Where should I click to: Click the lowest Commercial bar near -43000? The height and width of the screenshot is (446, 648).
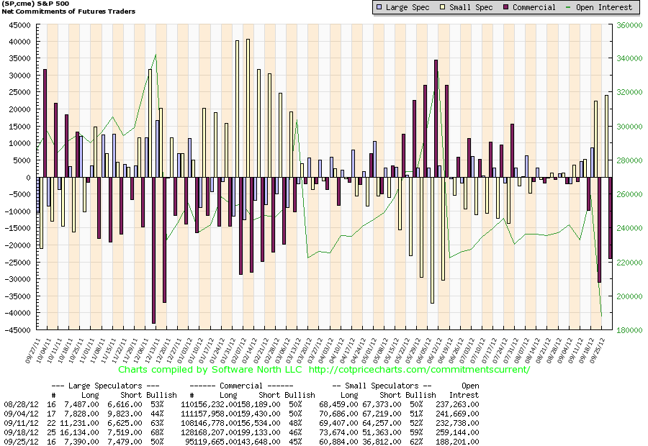pyautogui.click(x=154, y=250)
